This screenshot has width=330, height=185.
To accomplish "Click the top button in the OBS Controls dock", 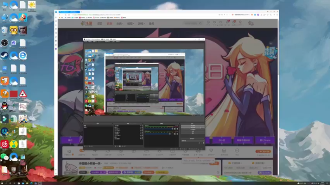I will [193, 126].
